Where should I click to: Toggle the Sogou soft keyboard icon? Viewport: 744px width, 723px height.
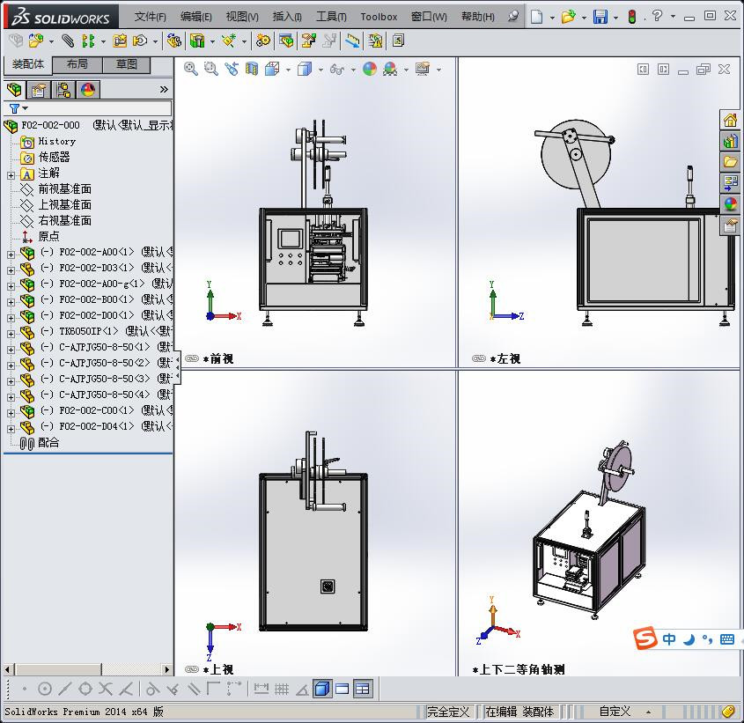click(x=727, y=639)
